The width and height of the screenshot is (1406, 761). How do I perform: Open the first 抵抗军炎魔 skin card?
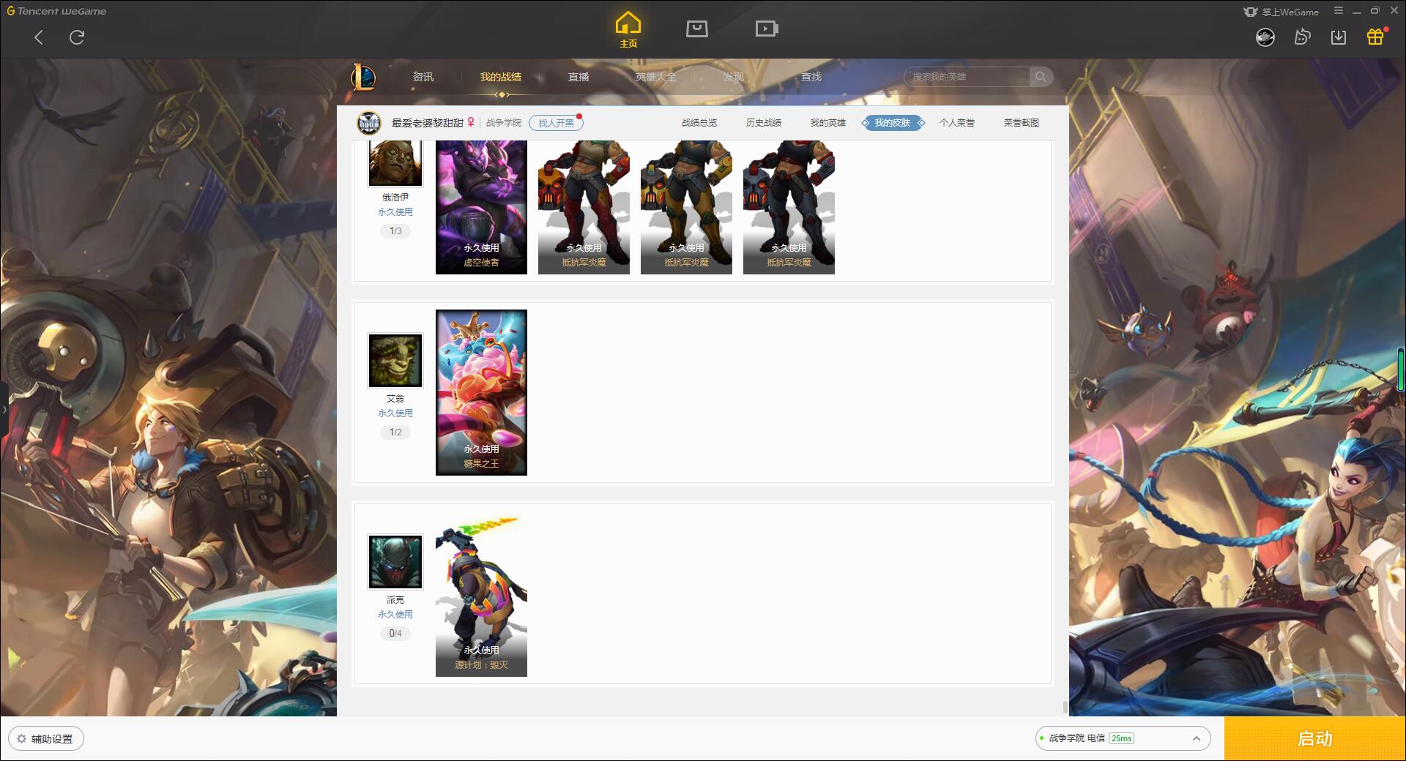coord(584,207)
